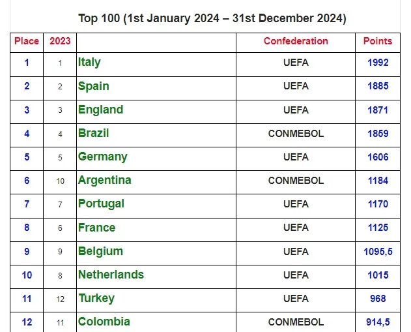Select the Portugal country name

point(101,204)
